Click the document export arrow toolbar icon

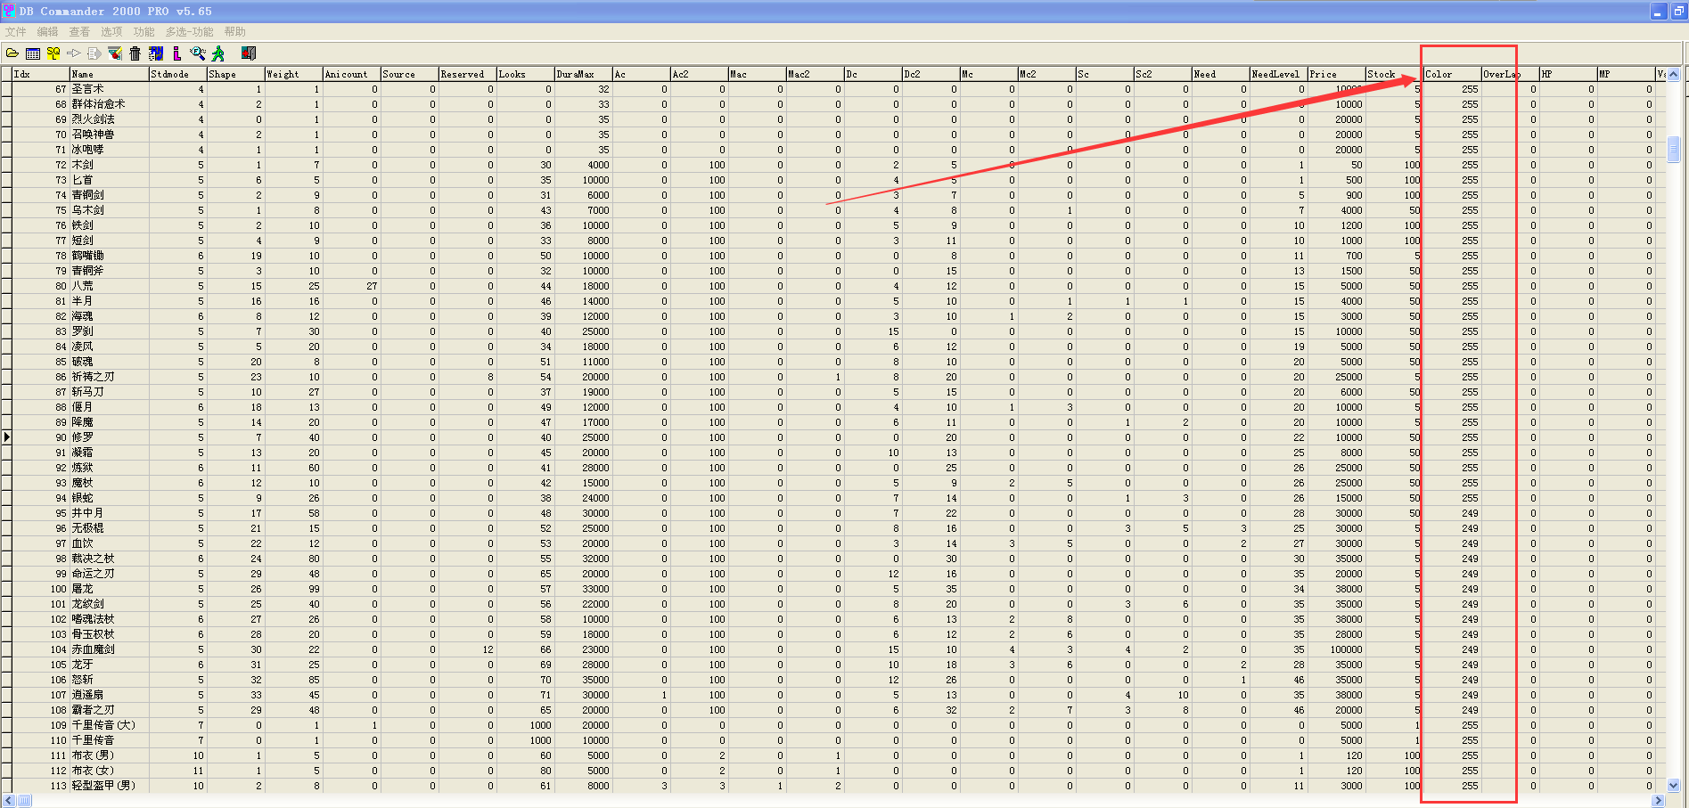[x=94, y=53]
